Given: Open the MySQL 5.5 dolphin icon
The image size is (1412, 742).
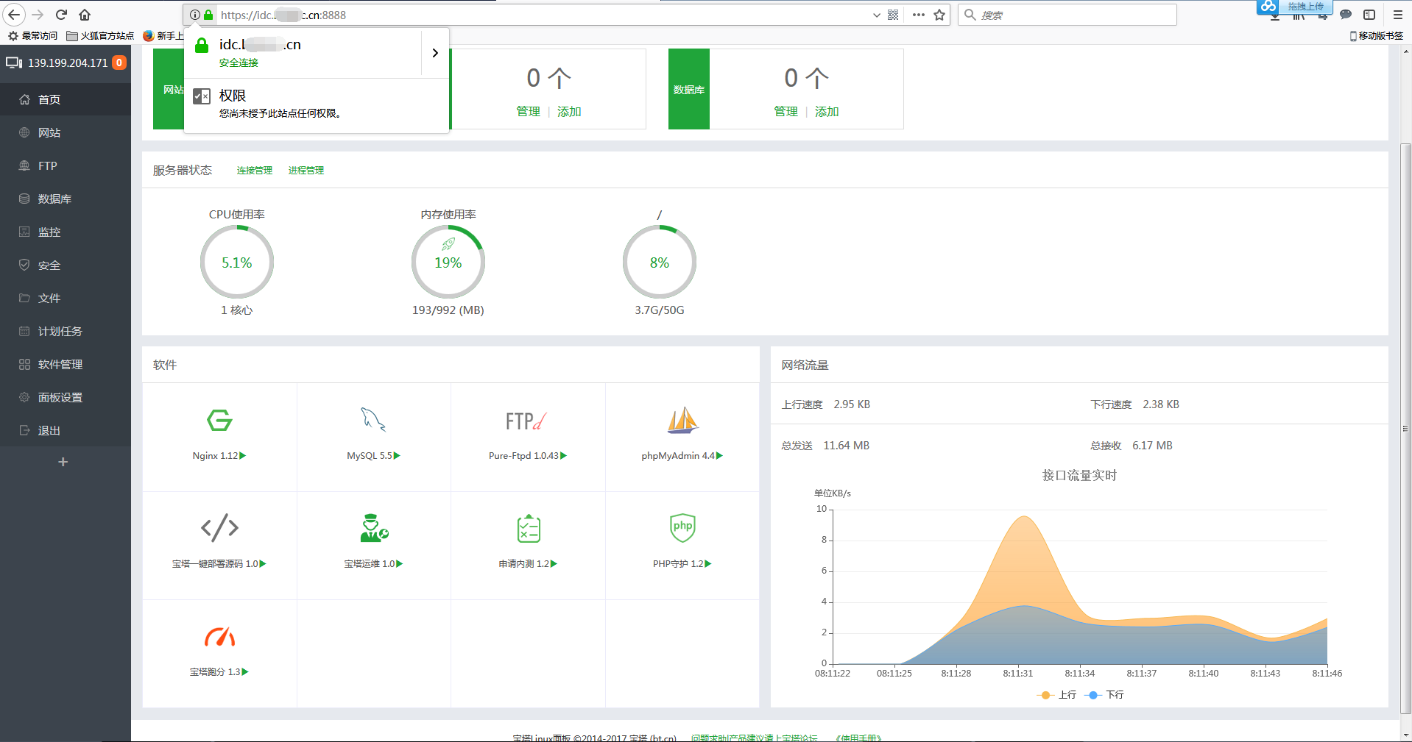Looking at the screenshot, I should click(x=373, y=420).
